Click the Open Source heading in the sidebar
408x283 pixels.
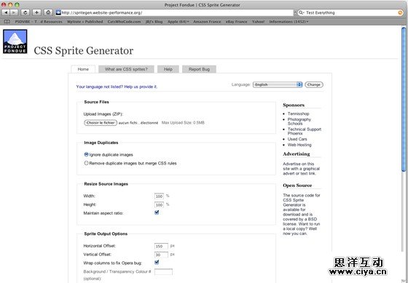click(x=297, y=186)
